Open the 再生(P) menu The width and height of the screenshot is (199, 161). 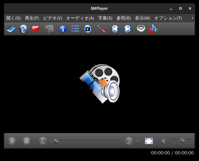(x=32, y=18)
